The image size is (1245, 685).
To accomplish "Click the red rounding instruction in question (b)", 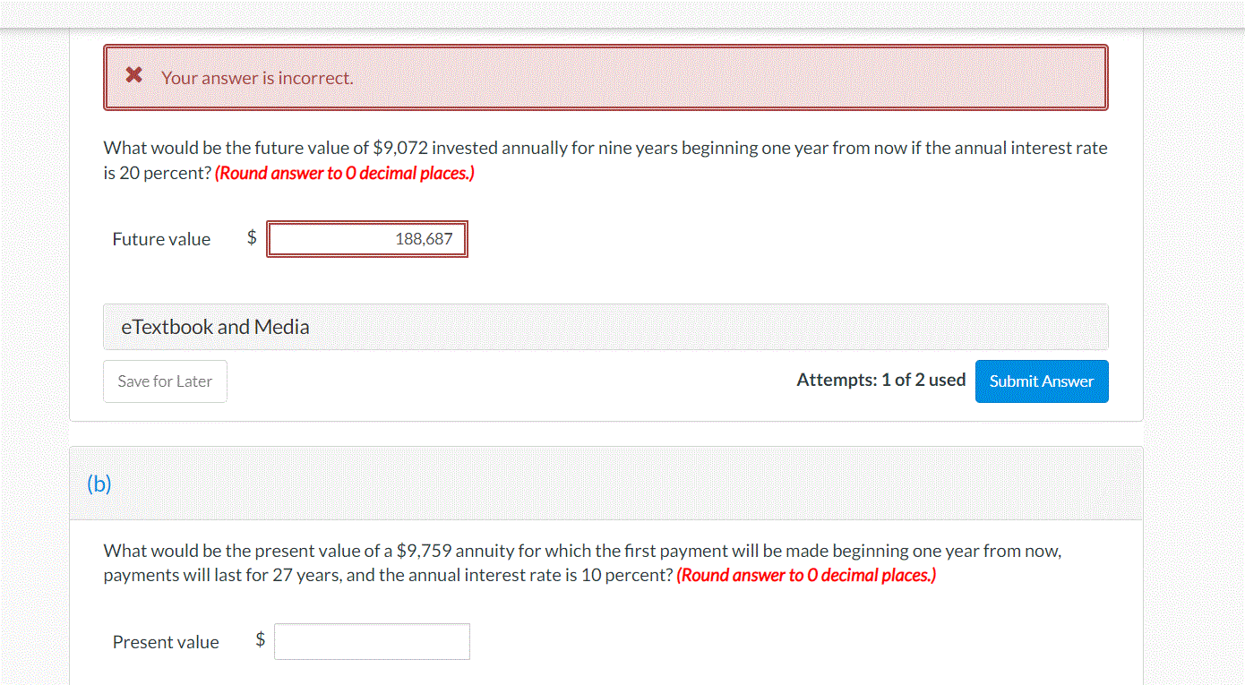I will click(807, 574).
